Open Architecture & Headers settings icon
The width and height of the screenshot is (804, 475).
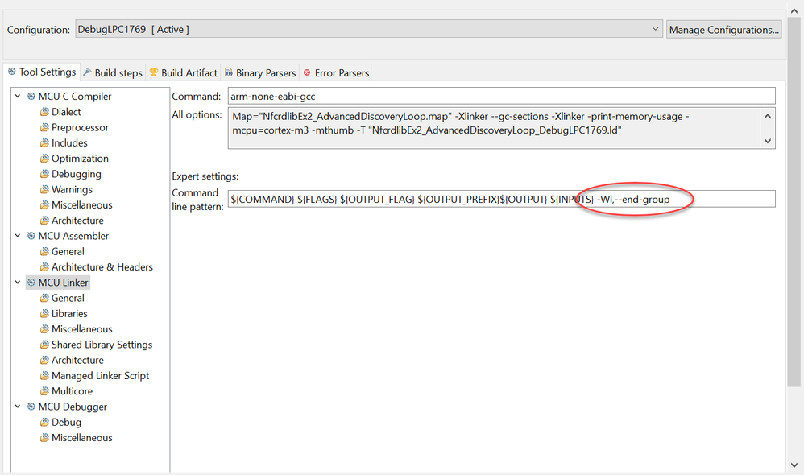point(44,267)
